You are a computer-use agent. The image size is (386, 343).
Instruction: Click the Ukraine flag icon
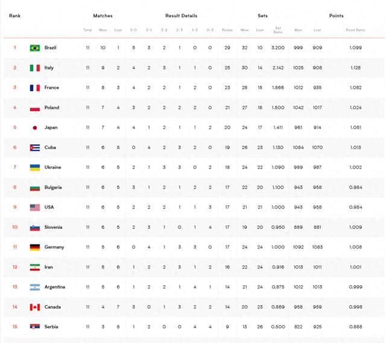[x=35, y=167]
